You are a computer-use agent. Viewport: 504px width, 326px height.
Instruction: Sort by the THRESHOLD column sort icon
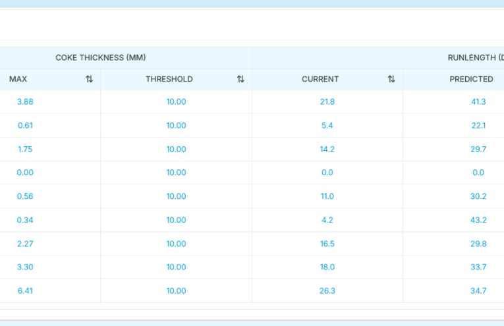point(240,79)
